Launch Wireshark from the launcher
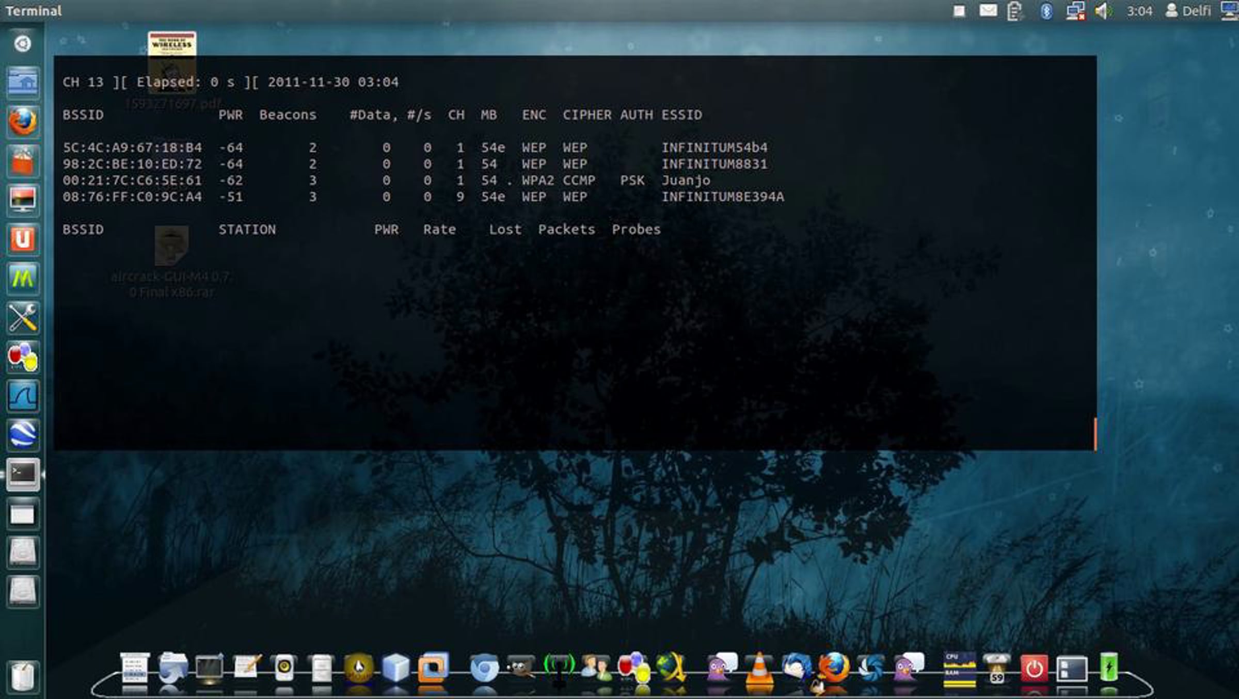 (x=23, y=396)
